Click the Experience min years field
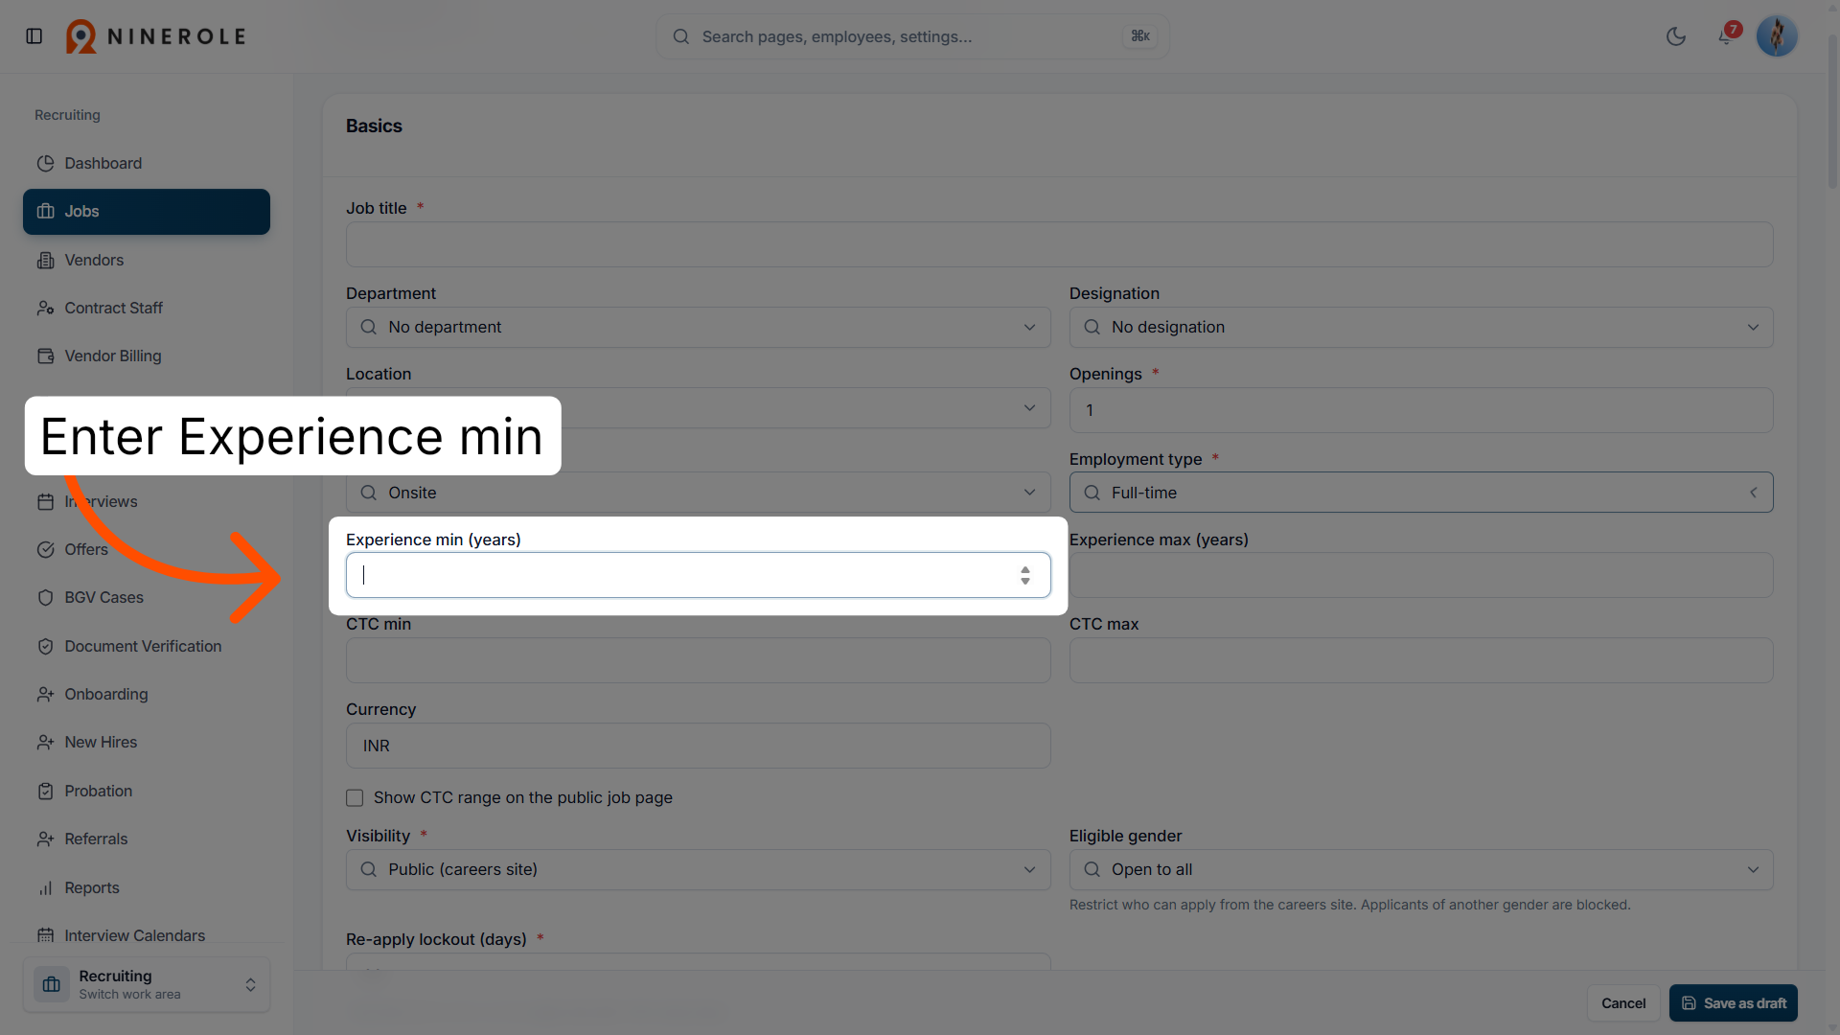 [x=698, y=575]
